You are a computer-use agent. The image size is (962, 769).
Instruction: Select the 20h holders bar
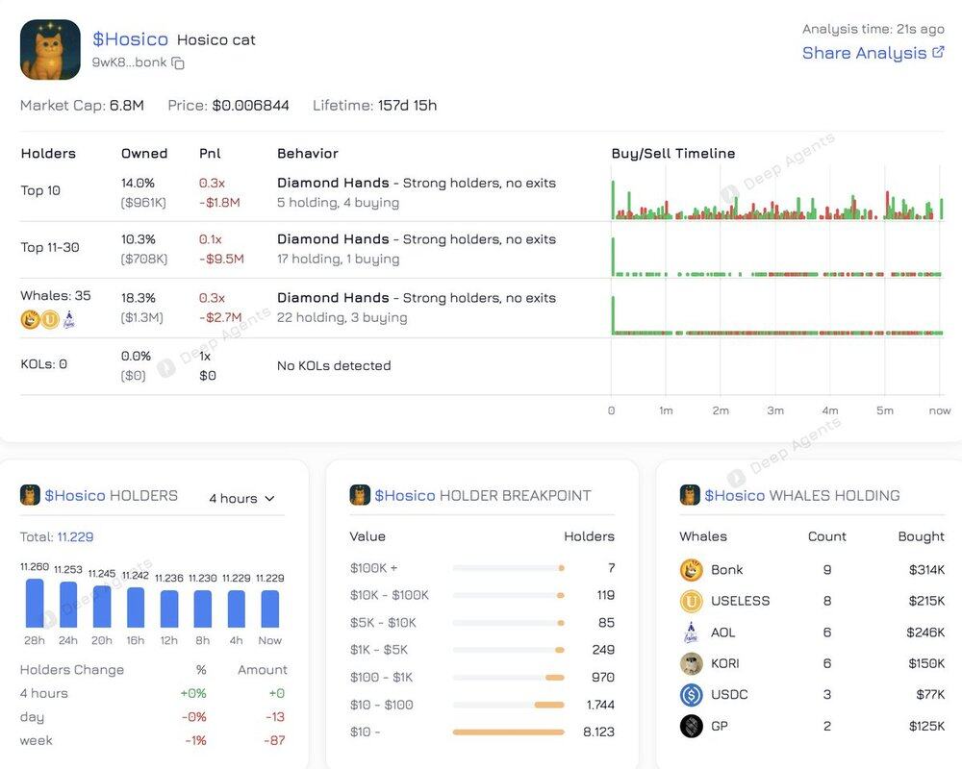[x=102, y=607]
